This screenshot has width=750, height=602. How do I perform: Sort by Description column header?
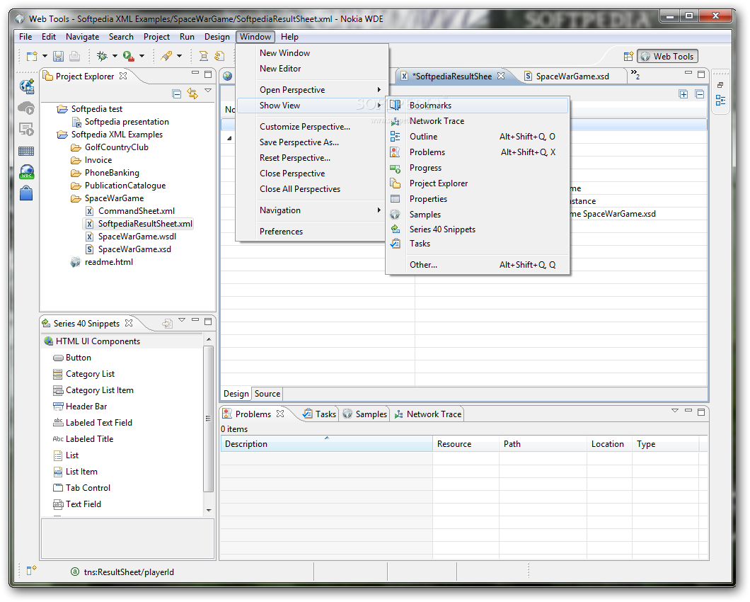326,444
